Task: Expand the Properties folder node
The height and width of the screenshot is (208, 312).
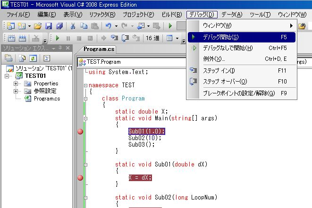Action: (16, 83)
